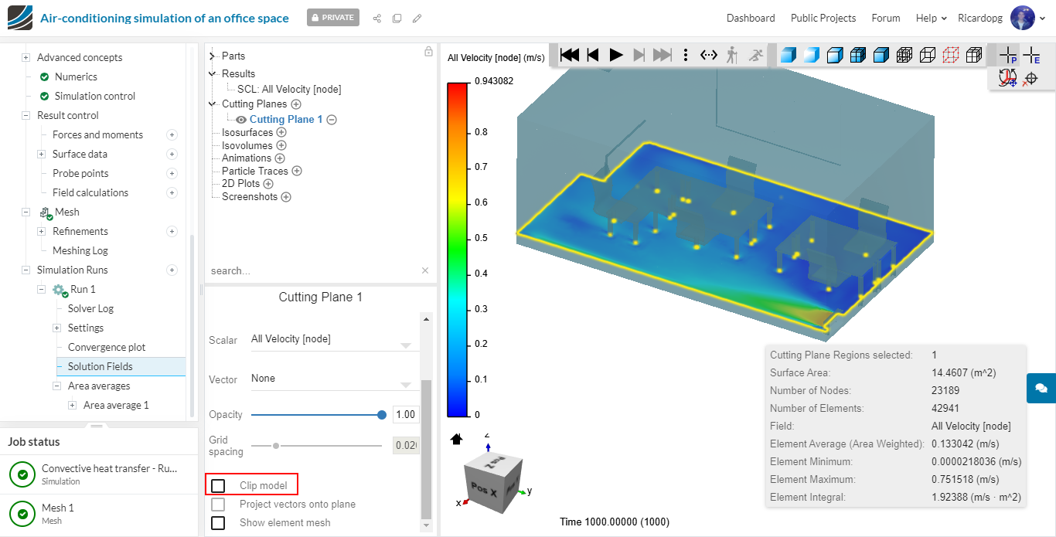Click the Opacity value field
1056x537 pixels.
pos(406,415)
